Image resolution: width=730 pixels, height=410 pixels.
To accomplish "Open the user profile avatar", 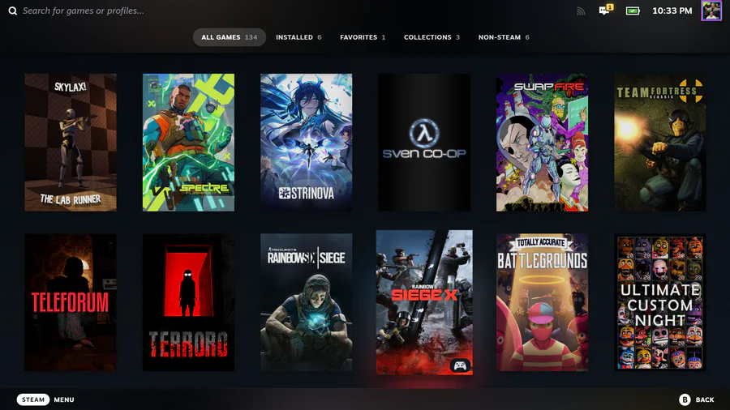I will coord(711,11).
